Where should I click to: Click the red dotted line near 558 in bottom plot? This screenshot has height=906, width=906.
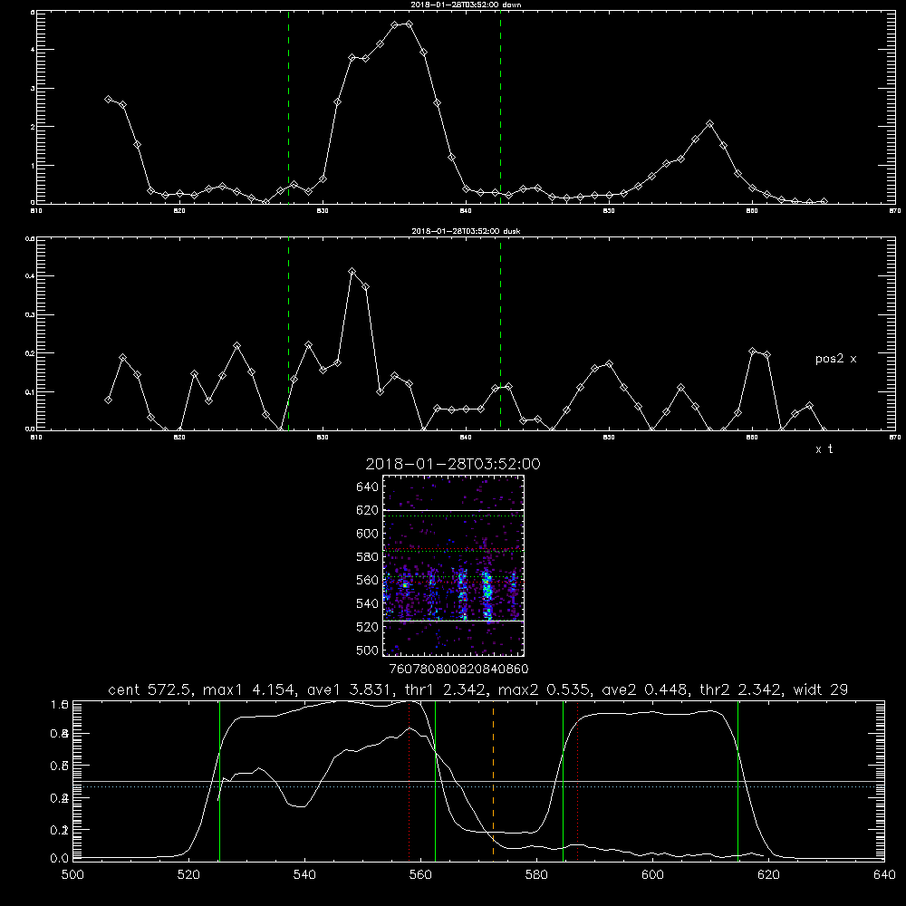pos(410,780)
